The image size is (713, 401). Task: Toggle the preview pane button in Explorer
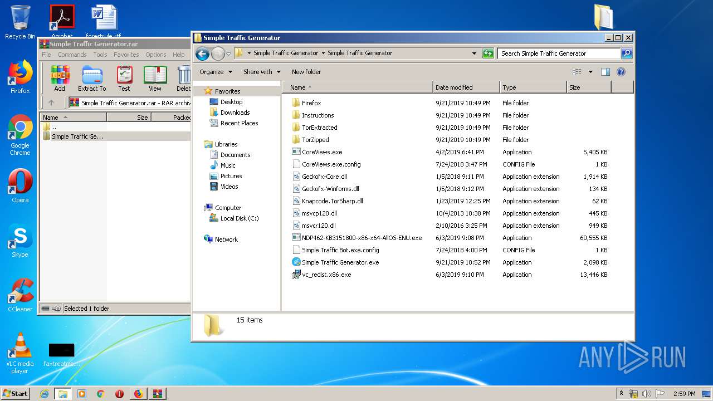[605, 72]
